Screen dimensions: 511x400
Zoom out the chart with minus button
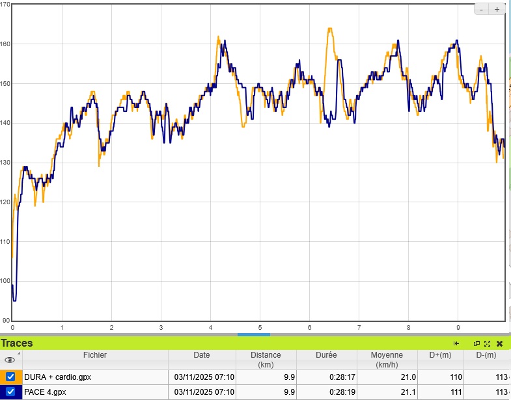(x=482, y=9)
